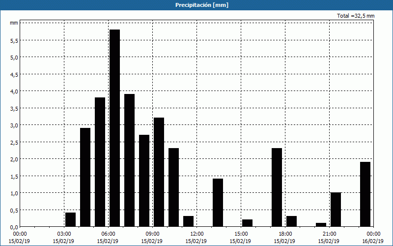Select the tiny bar just after 15:00
393x246 pixels.
(248, 223)
